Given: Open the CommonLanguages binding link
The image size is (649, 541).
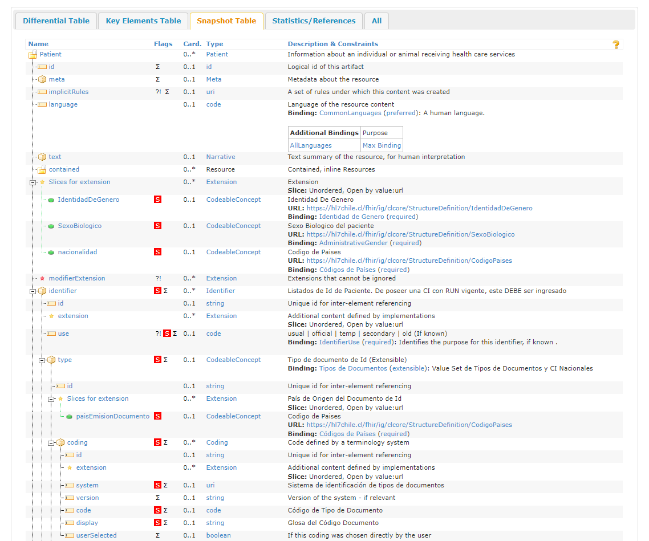Looking at the screenshot, I should [x=350, y=113].
